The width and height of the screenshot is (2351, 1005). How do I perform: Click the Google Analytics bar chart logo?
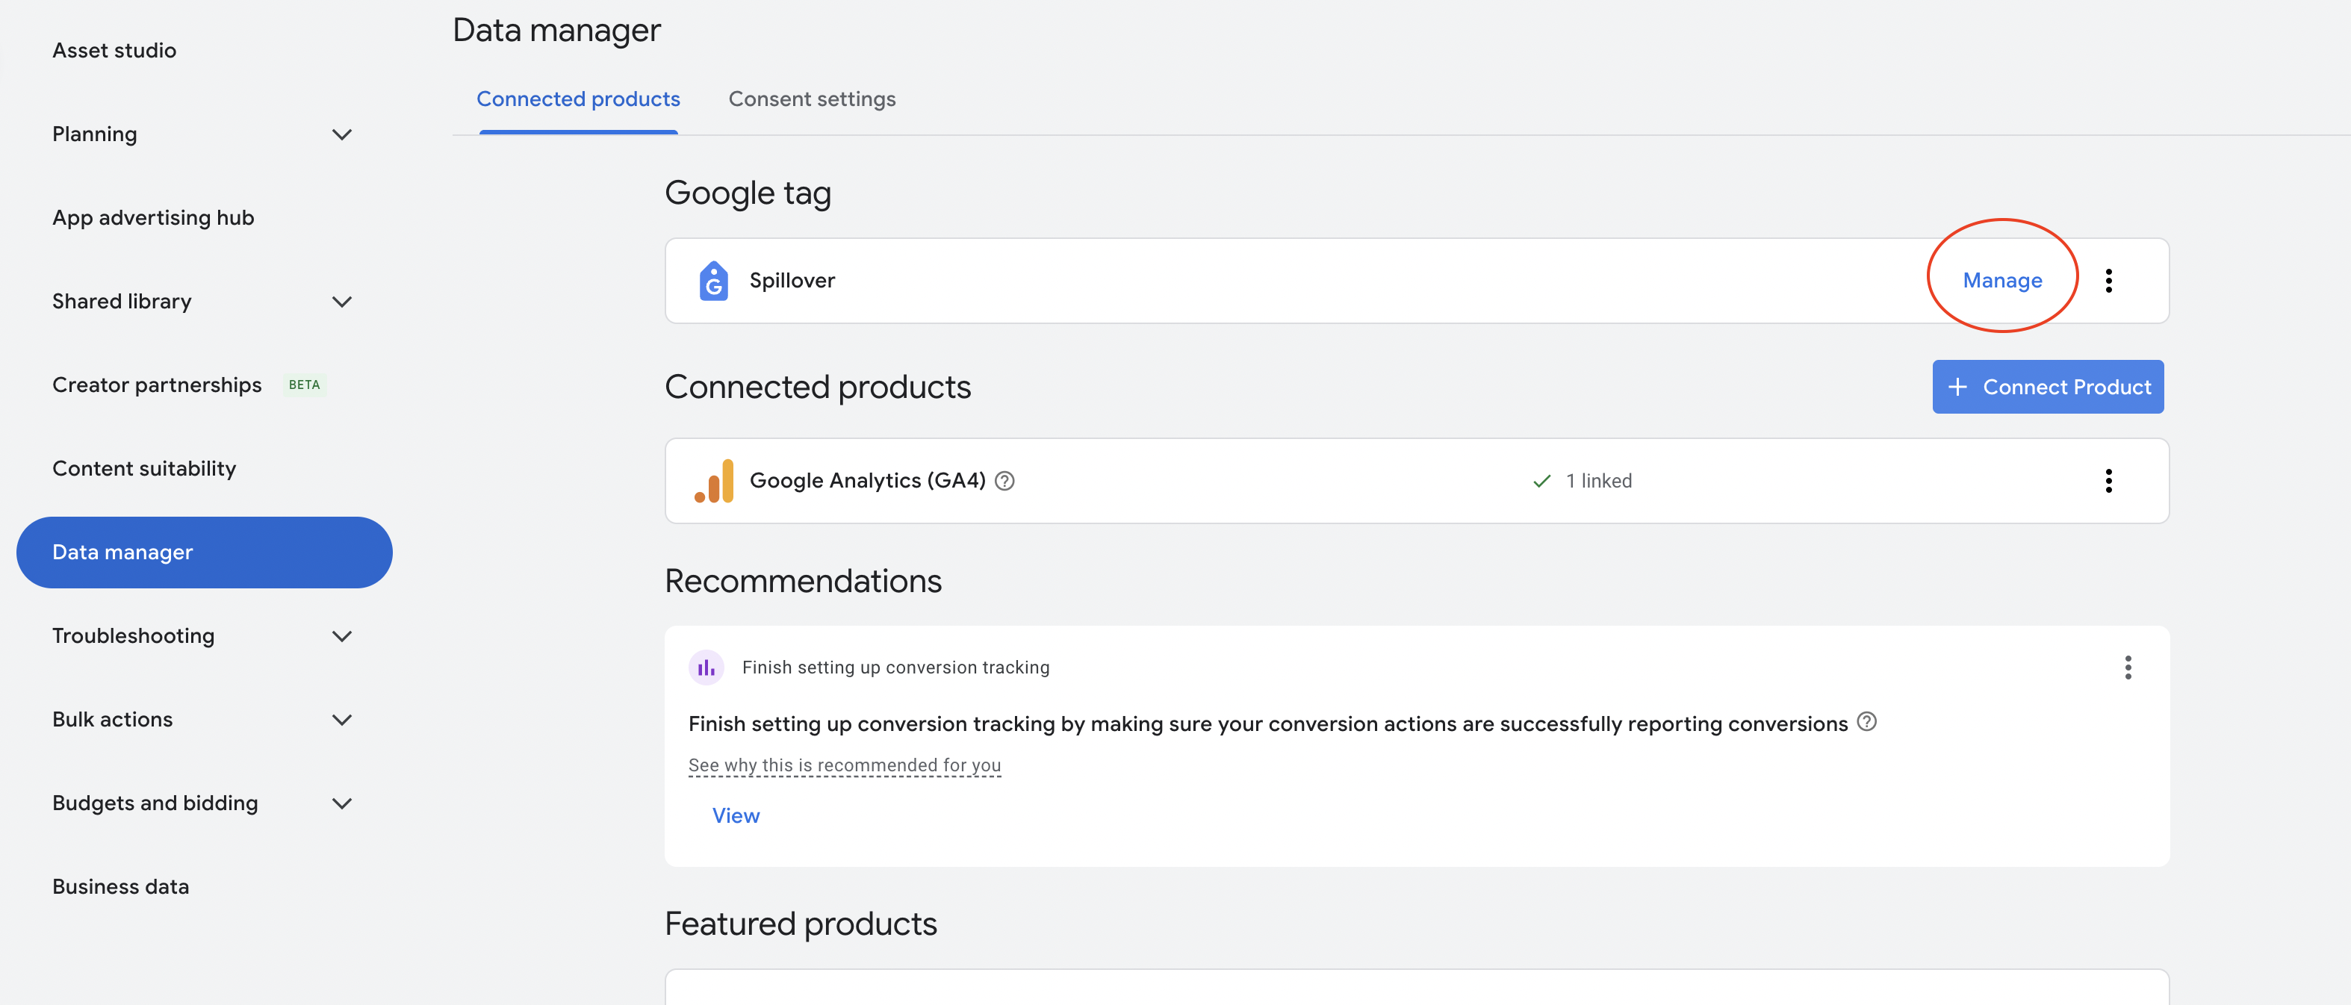[x=714, y=481]
